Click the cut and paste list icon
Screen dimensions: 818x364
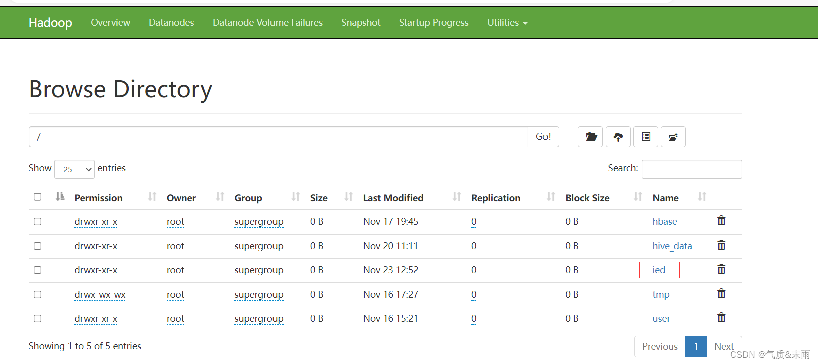646,137
